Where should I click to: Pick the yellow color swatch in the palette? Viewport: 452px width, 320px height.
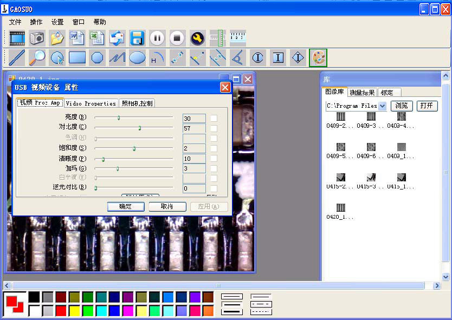74,311
